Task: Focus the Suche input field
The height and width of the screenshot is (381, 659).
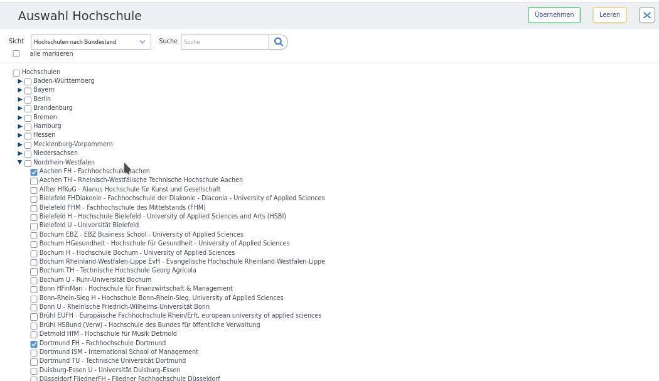Action: pos(225,42)
